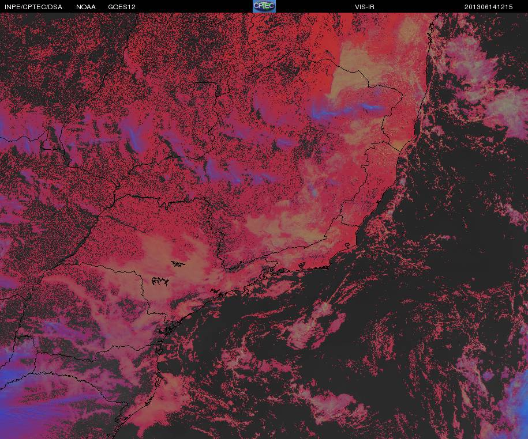Click the 201306141215 timestamp text
This screenshot has width=528, height=439.
point(489,7)
